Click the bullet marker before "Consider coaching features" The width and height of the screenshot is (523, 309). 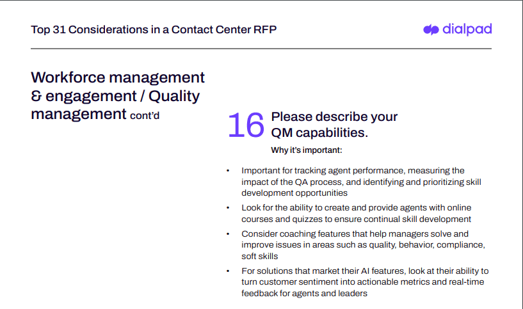[227, 234]
